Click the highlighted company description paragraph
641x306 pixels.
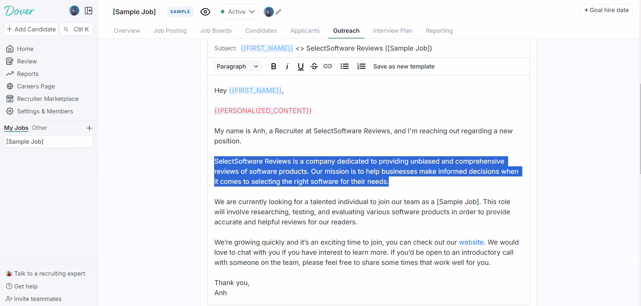[x=368, y=171]
